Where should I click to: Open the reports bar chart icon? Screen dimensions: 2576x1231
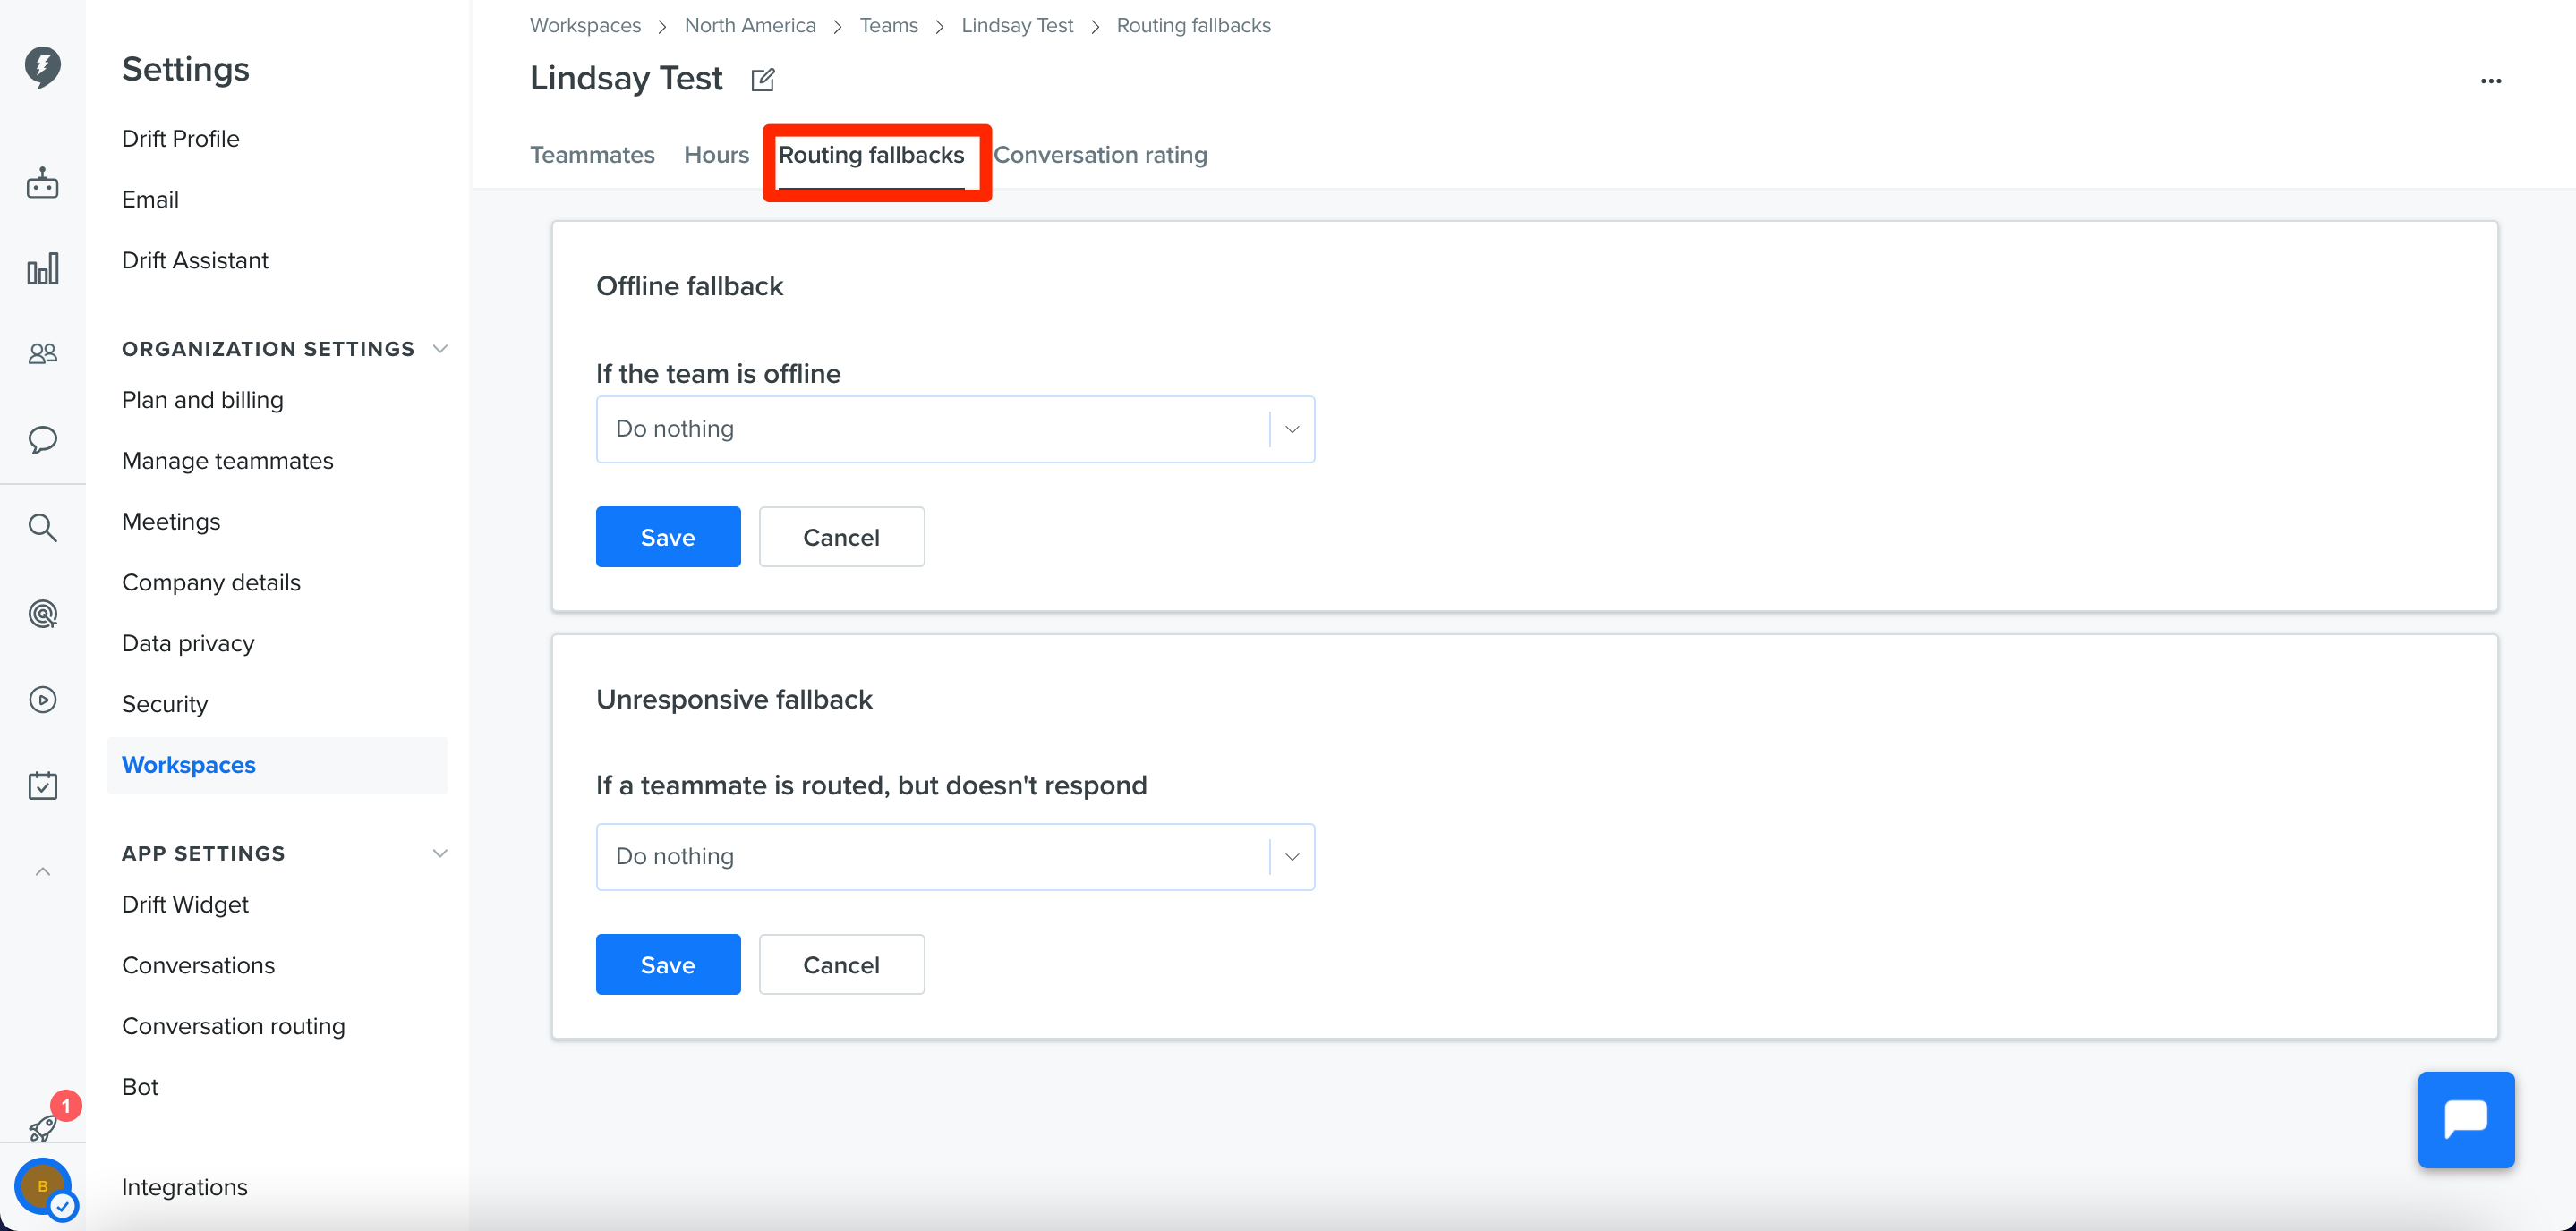42,268
